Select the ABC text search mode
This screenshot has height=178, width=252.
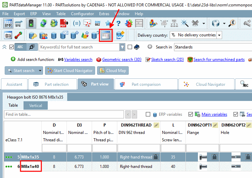coord(20,47)
